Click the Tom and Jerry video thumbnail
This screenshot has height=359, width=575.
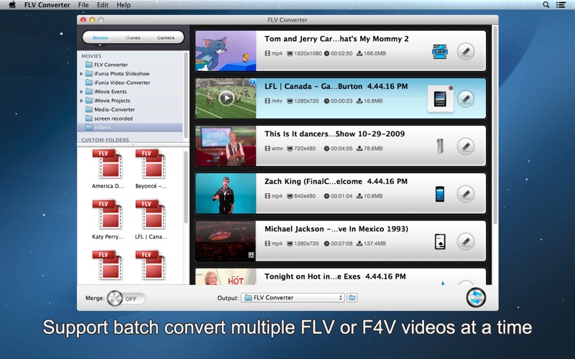(226, 51)
